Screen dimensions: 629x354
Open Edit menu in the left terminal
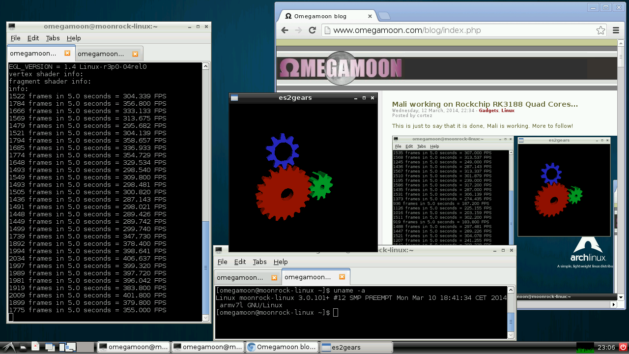click(x=33, y=38)
